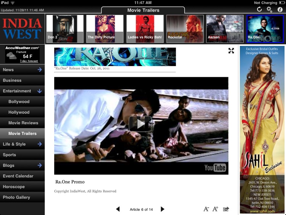Open settings gear icon
286x215 pixels.
(x=269, y=9)
